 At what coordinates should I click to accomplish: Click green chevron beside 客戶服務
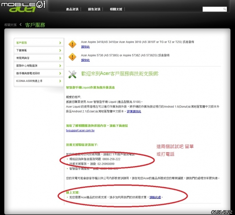click(60, 43)
